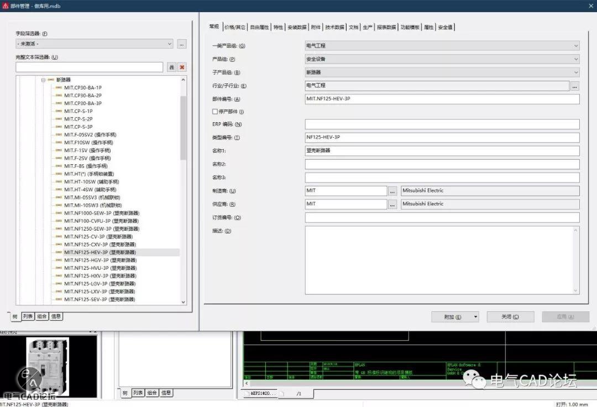Switch to the 价格/其它 tab
The width and height of the screenshot is (597, 407).
(x=235, y=27)
